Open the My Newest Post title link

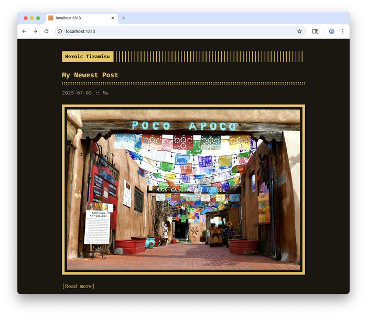pyautogui.click(x=90, y=75)
